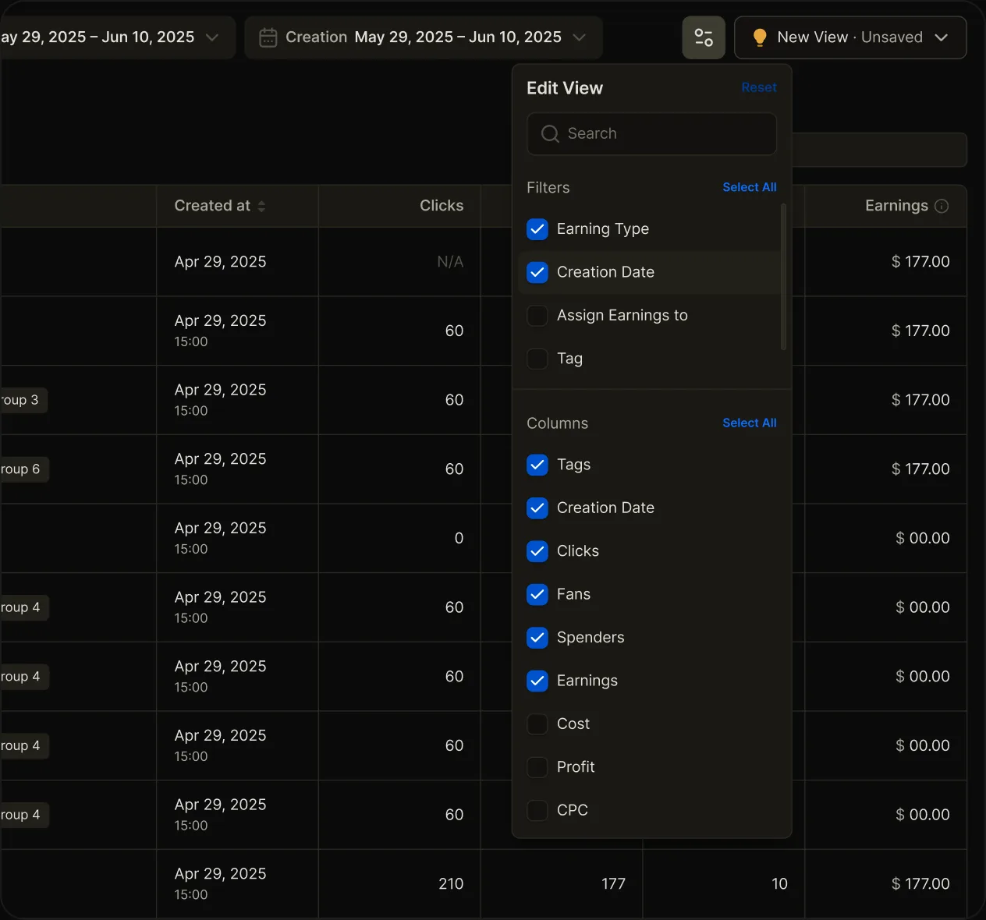Click the magnifier icon in Edit View search
The height and width of the screenshot is (920, 986).
[550, 134]
